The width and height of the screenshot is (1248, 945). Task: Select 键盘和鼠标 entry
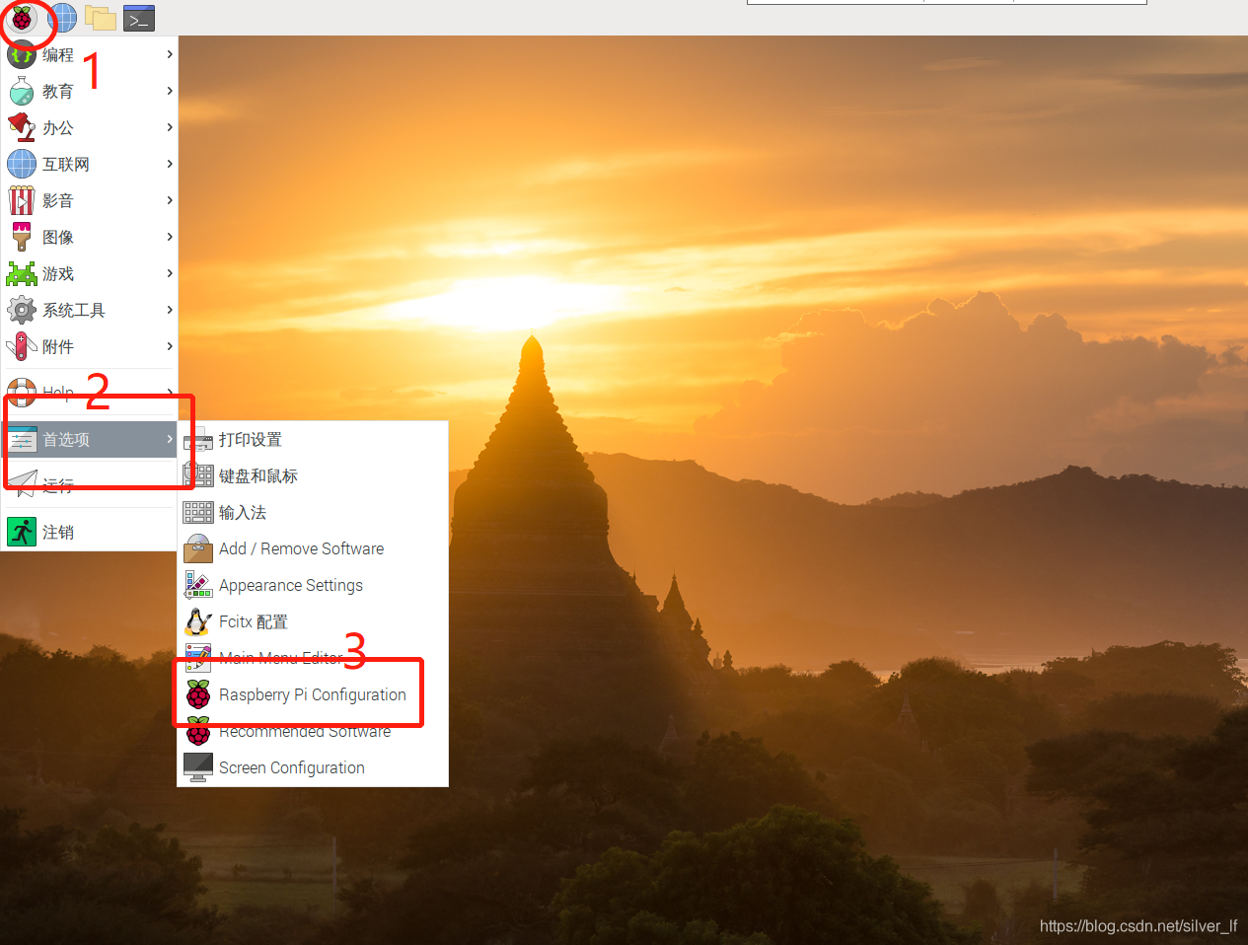(x=313, y=475)
